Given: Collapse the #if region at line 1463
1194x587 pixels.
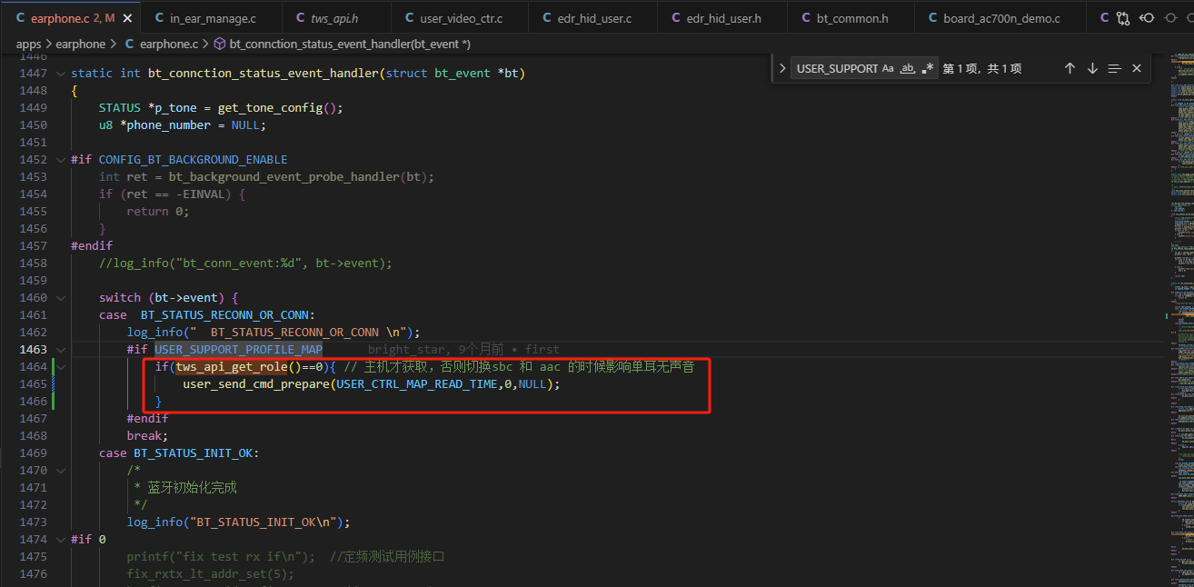Looking at the screenshot, I should [x=61, y=350].
